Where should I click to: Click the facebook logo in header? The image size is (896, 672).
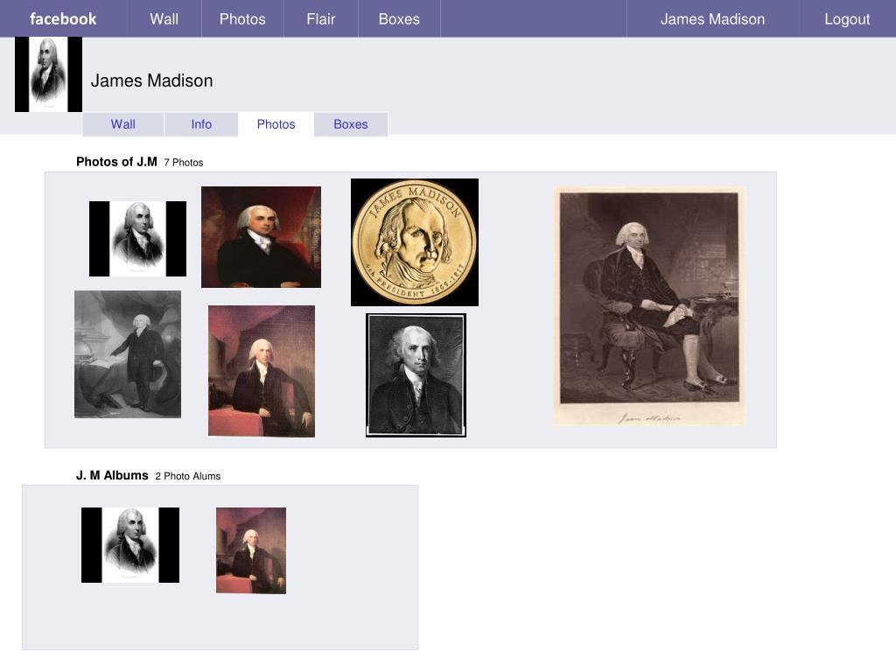[x=63, y=19]
